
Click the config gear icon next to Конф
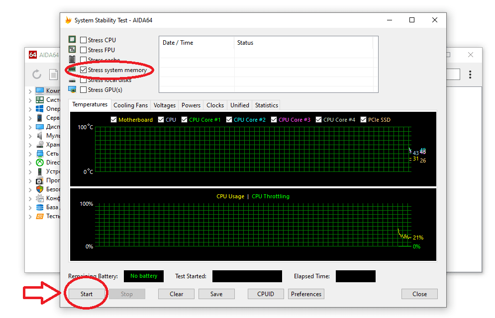point(40,198)
